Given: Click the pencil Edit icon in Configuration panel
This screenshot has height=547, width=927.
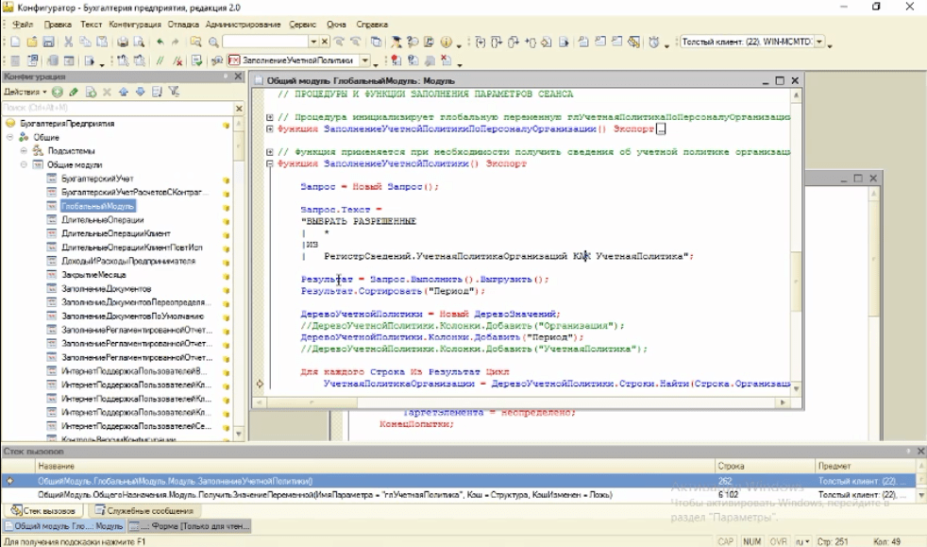Looking at the screenshot, I should pyautogui.click(x=74, y=92).
